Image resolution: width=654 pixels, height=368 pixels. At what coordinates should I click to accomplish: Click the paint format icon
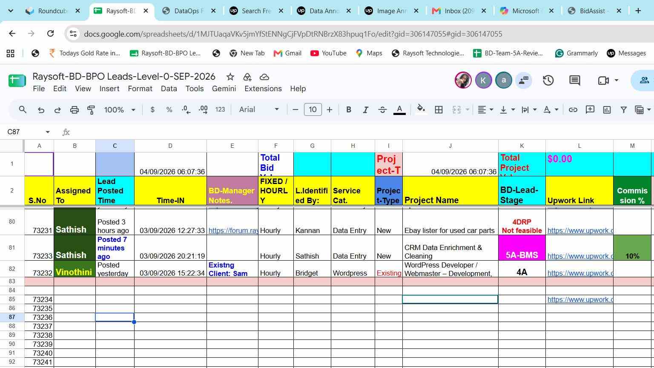(x=91, y=110)
